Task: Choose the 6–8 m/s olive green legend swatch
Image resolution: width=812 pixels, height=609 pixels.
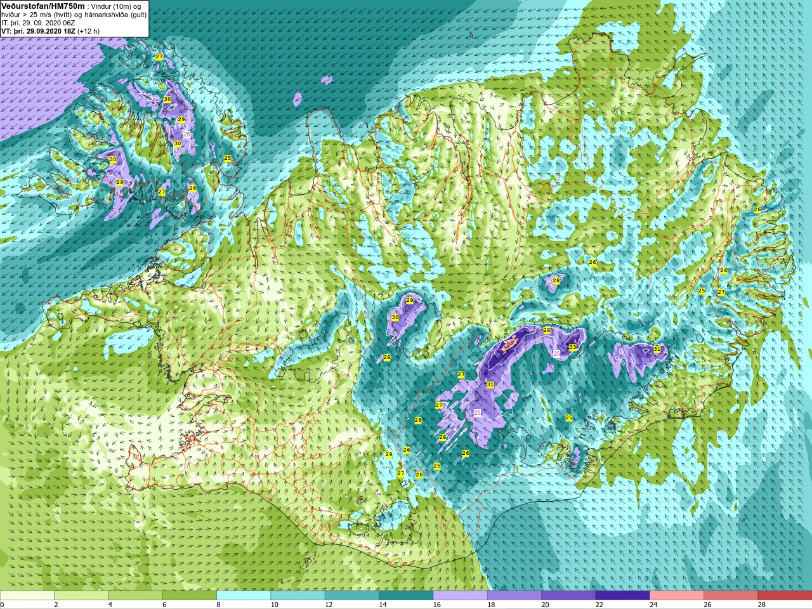Action: [190, 596]
